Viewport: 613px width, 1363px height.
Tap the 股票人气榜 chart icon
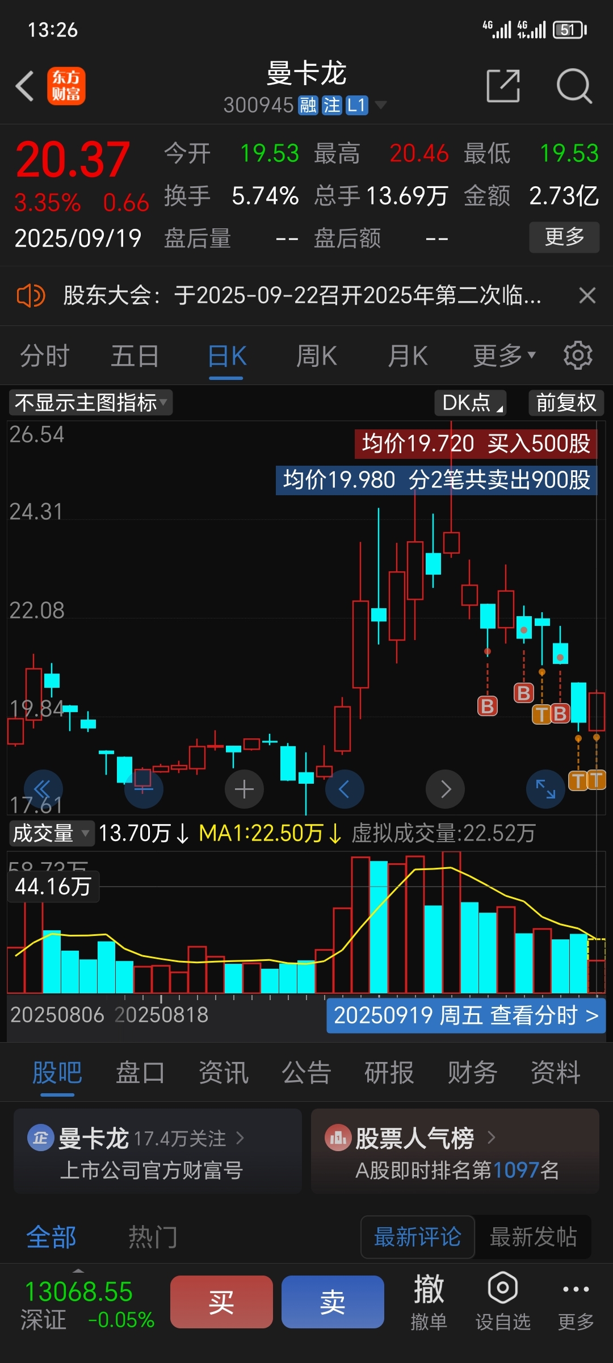pyautogui.click(x=338, y=1138)
